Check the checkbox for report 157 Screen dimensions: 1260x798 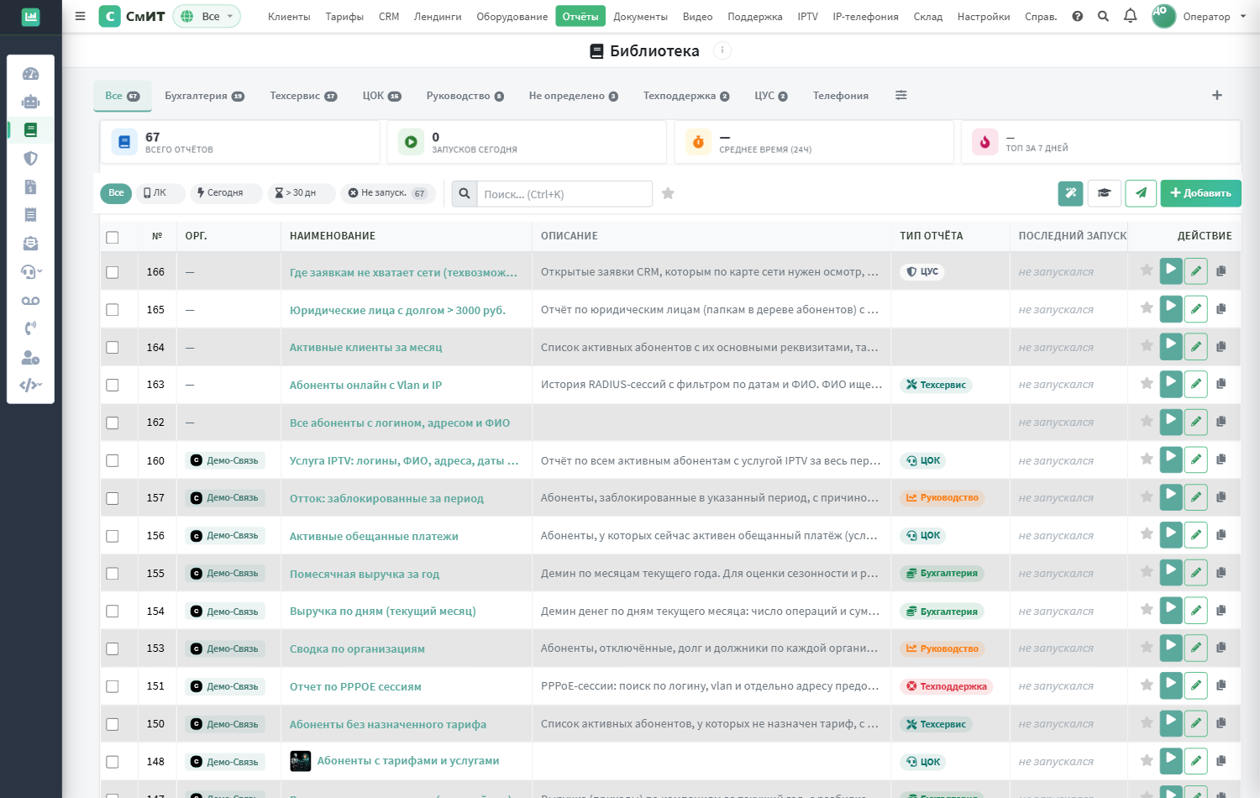point(113,499)
